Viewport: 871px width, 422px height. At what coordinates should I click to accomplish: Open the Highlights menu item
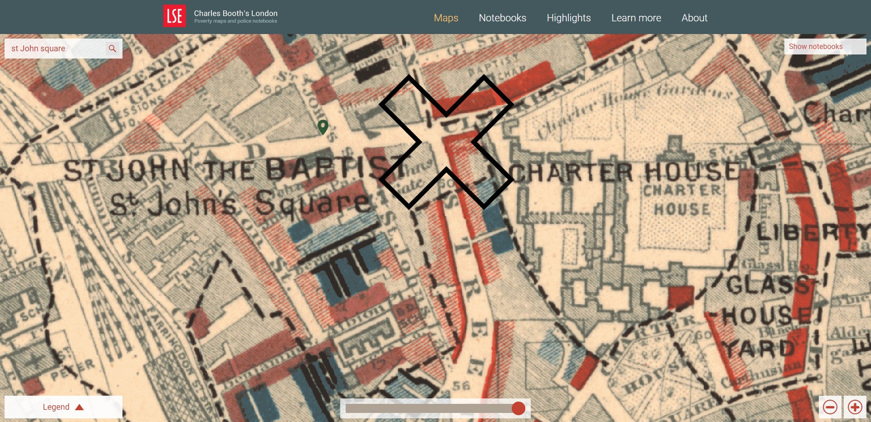pyautogui.click(x=568, y=18)
